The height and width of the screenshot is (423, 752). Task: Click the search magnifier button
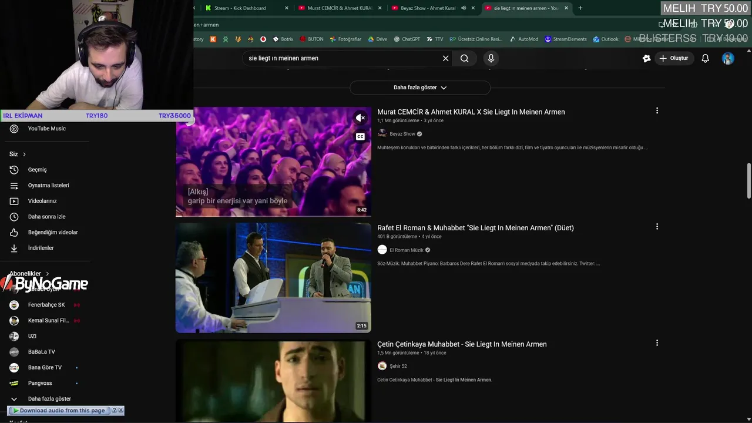coord(465,58)
